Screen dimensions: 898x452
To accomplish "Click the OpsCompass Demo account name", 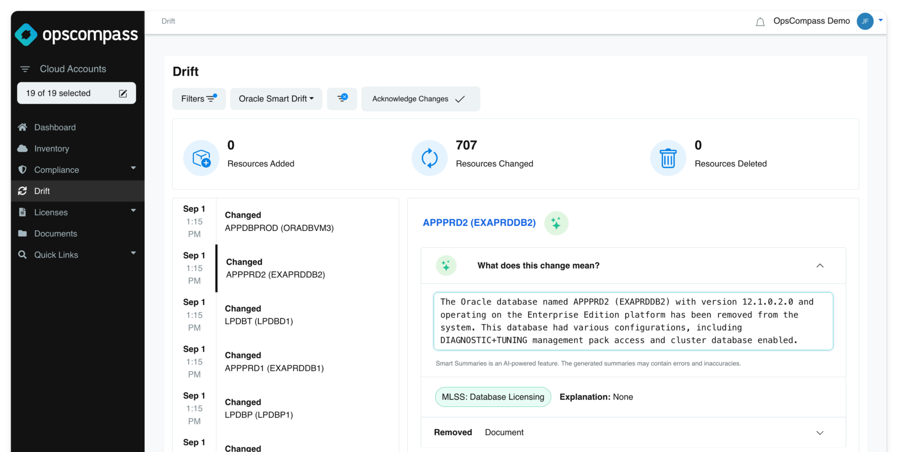I will (x=812, y=21).
